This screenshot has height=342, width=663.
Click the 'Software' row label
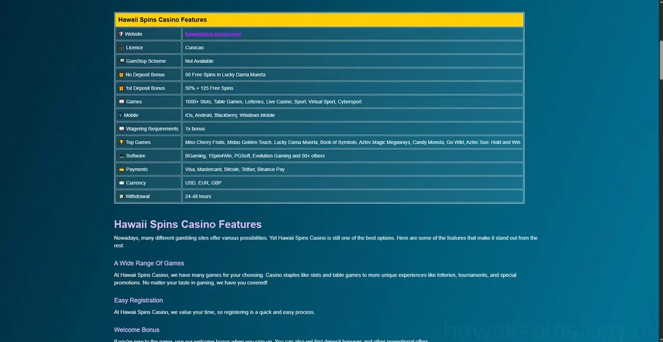click(136, 156)
